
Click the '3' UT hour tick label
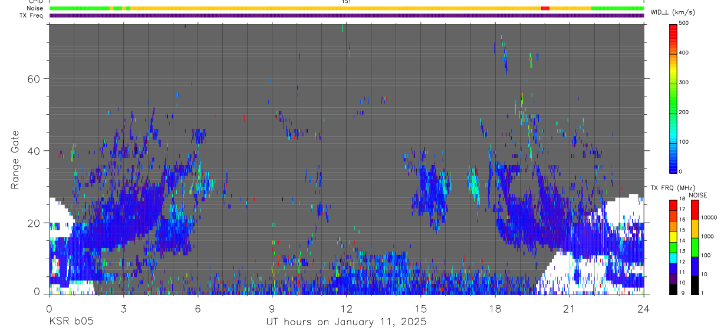124,308
